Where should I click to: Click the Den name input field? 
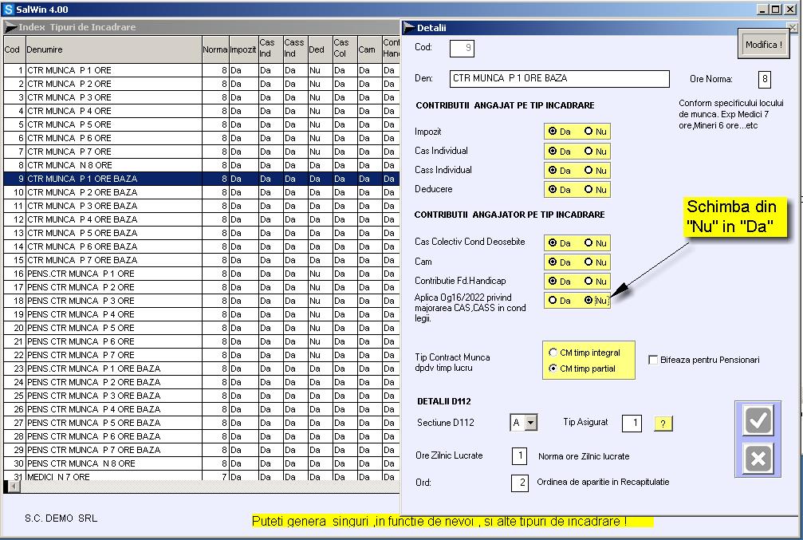point(560,79)
